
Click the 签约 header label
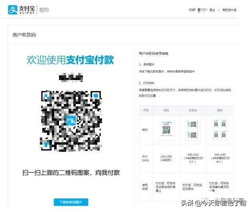[x=44, y=10]
